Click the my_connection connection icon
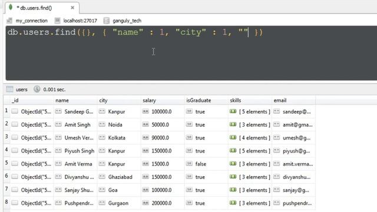Image resolution: width=377 pixels, height=212 pixels. (9, 21)
